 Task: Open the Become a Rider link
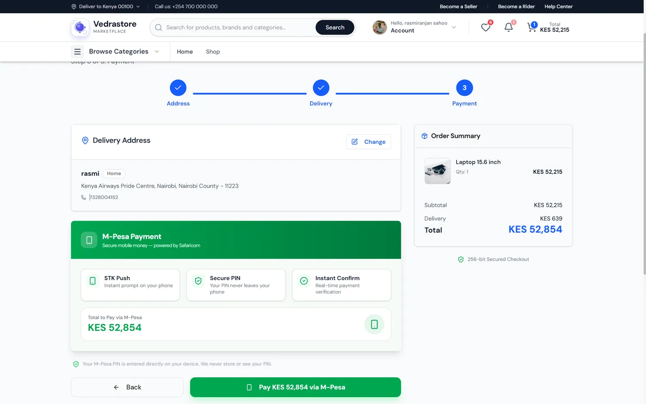tap(516, 6)
